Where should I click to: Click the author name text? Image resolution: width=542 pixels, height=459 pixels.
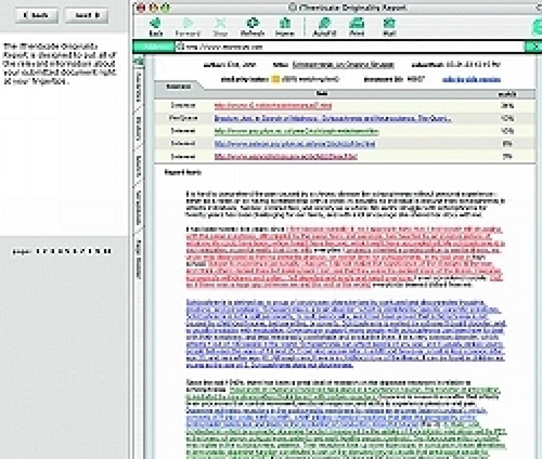[x=241, y=65]
